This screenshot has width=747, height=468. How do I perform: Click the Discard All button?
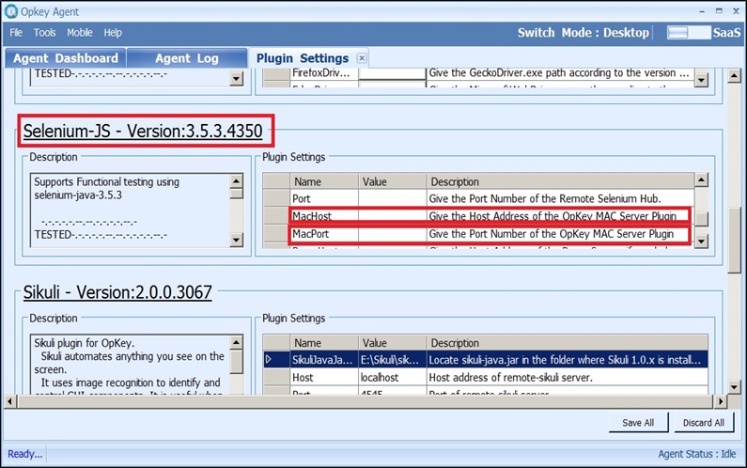click(x=703, y=423)
